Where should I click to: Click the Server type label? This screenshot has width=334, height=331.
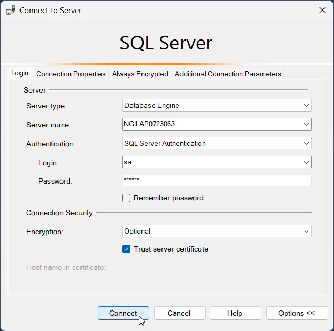point(46,106)
